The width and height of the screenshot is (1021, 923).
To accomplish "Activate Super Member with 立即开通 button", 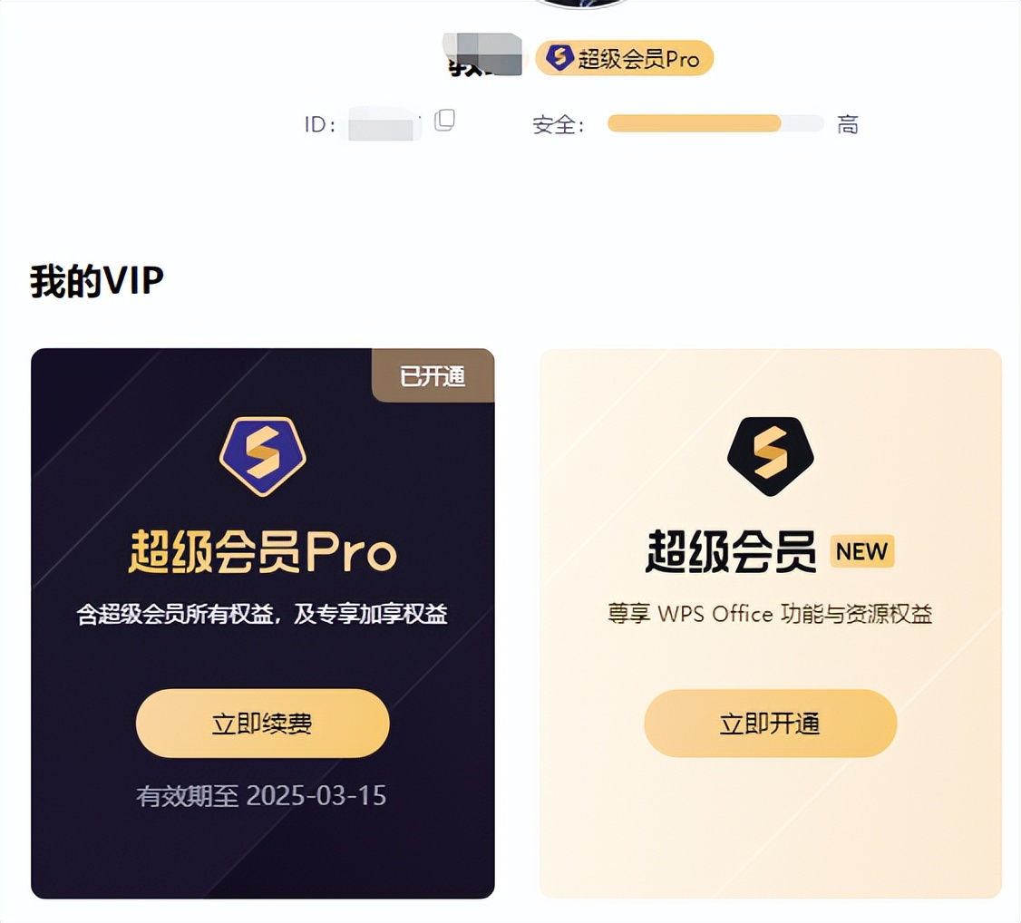I will click(771, 724).
